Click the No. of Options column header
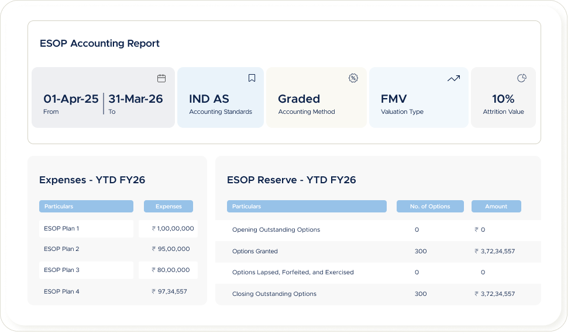 pyautogui.click(x=430, y=206)
